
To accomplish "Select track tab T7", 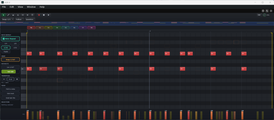I will [x=83, y=28].
